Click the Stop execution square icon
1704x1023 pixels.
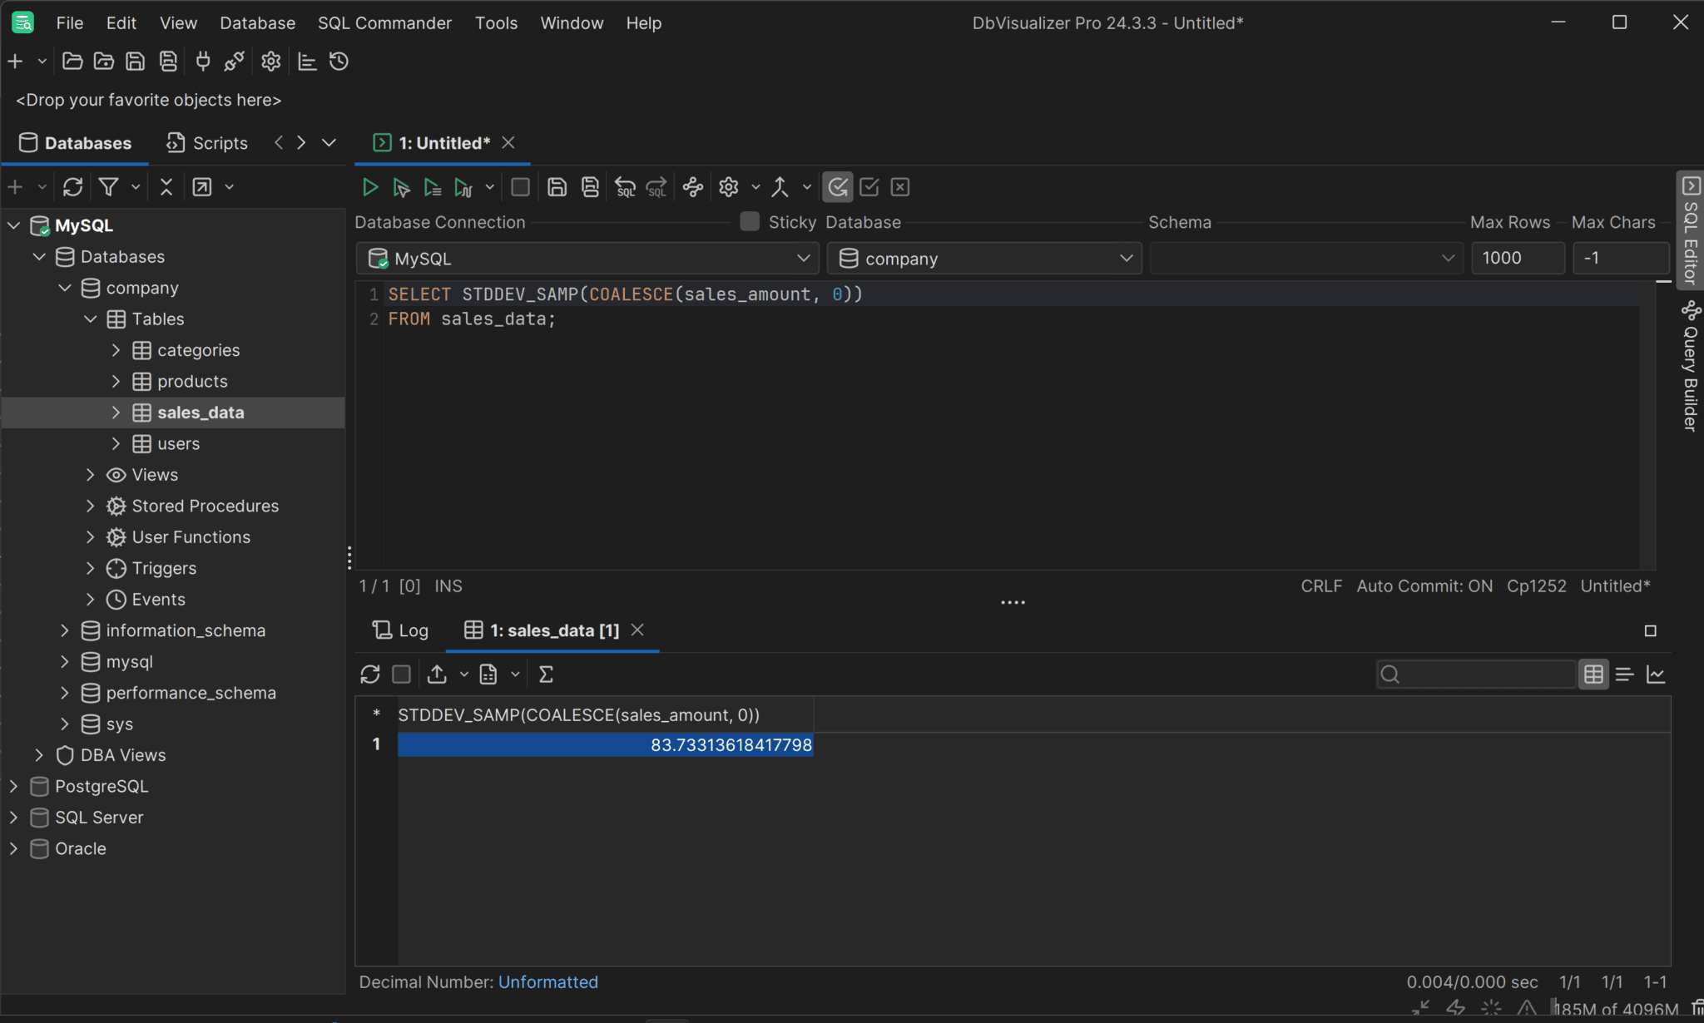click(x=520, y=187)
